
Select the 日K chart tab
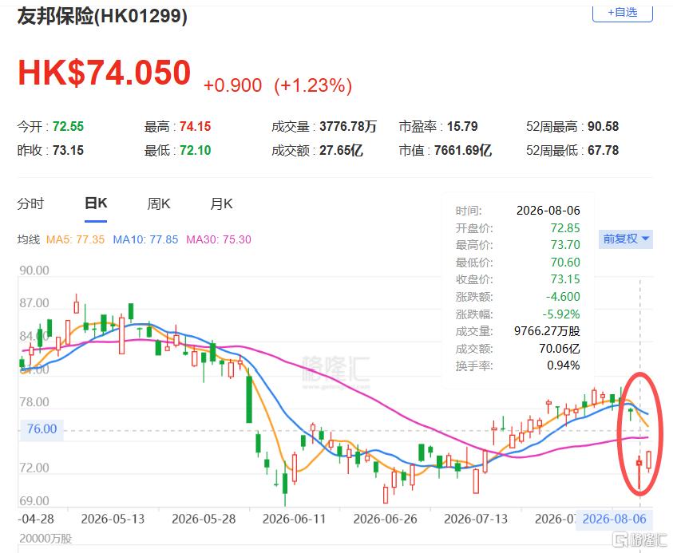[x=96, y=203]
